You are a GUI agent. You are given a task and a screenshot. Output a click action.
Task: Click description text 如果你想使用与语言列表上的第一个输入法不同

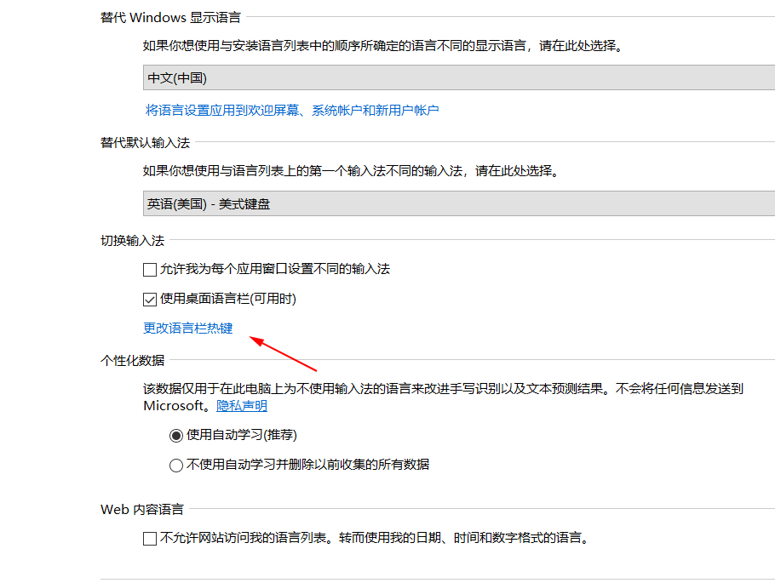pyautogui.click(x=352, y=171)
